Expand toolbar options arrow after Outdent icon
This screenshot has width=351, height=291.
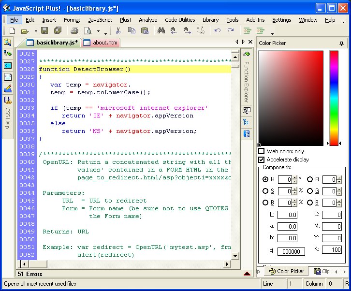[272, 34]
